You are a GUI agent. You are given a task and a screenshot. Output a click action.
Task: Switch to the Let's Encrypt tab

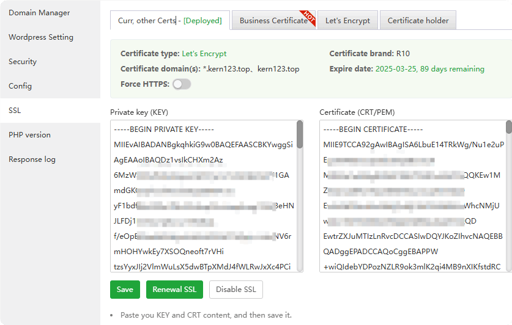click(x=347, y=21)
